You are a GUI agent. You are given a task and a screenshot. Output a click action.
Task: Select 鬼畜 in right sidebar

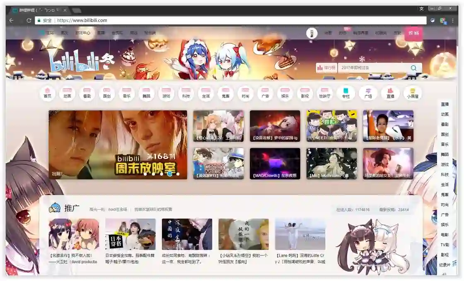tap(445, 195)
